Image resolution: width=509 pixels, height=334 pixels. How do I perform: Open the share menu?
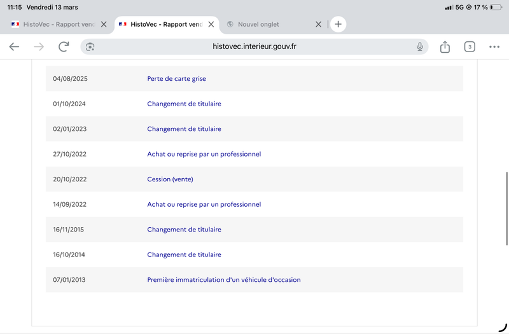tap(445, 46)
